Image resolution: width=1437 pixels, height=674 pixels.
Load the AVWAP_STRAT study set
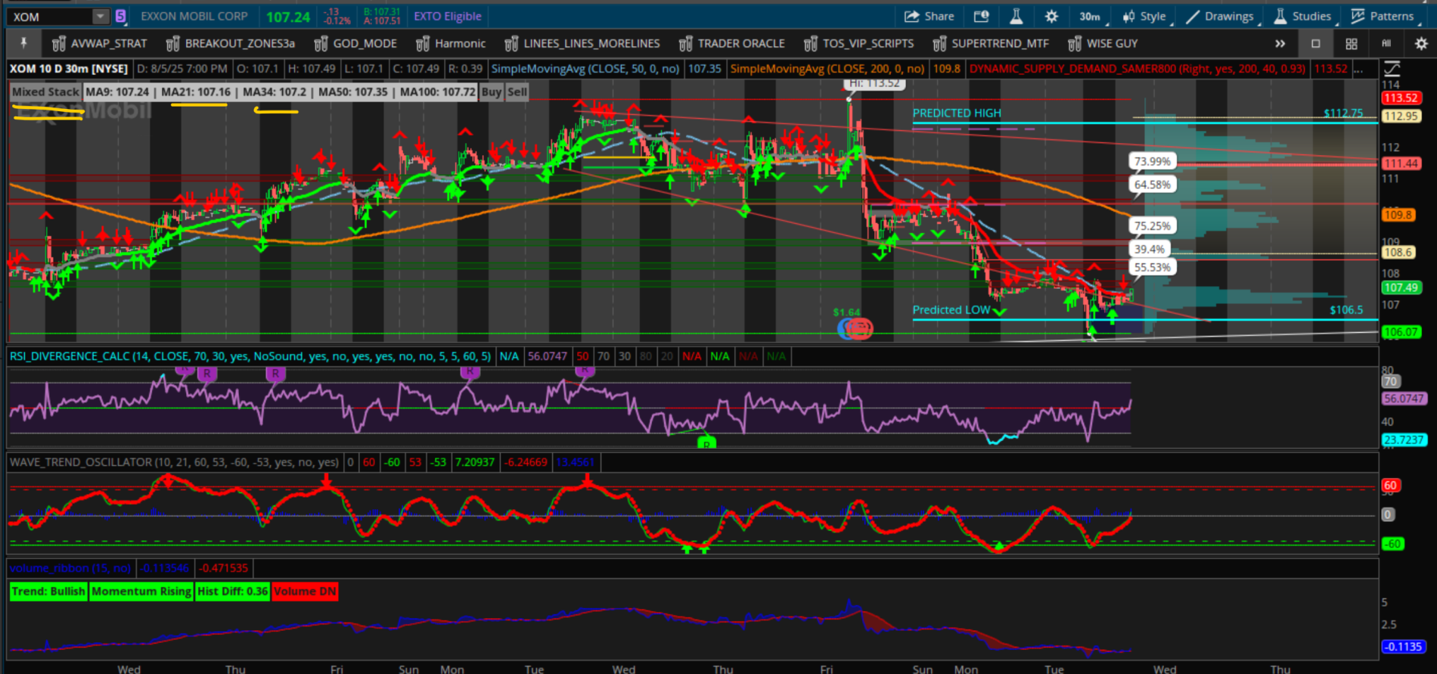tap(100, 44)
